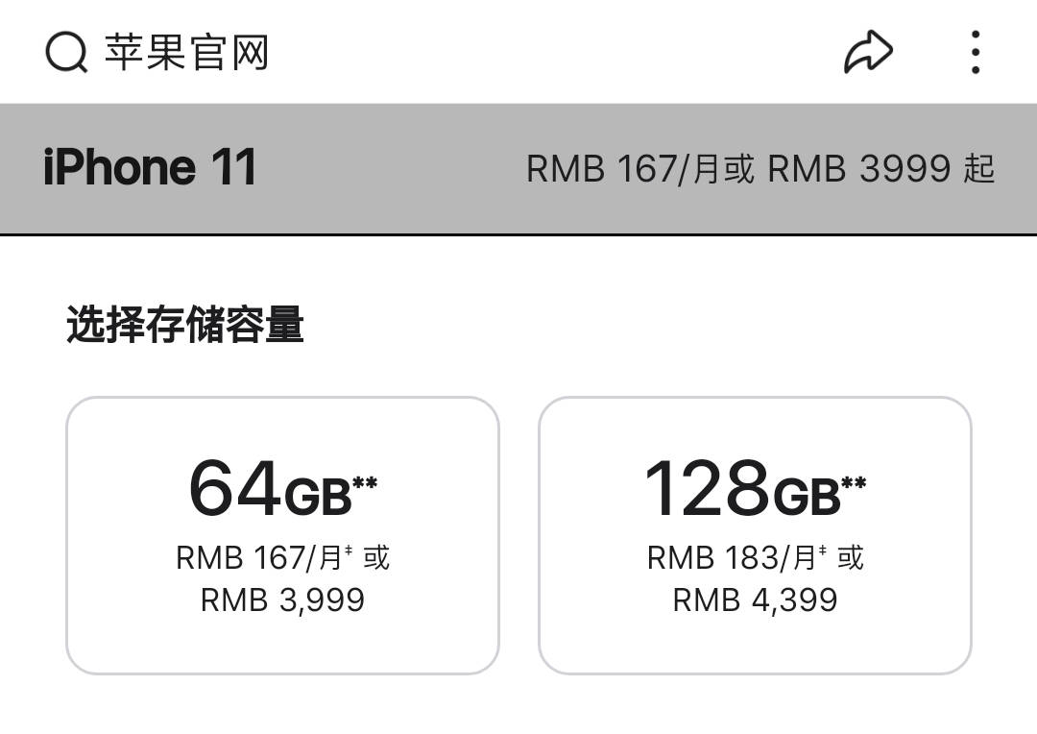The width and height of the screenshot is (1037, 734).
Task: Click the RMB 183/月 installment text
Action: point(732,557)
